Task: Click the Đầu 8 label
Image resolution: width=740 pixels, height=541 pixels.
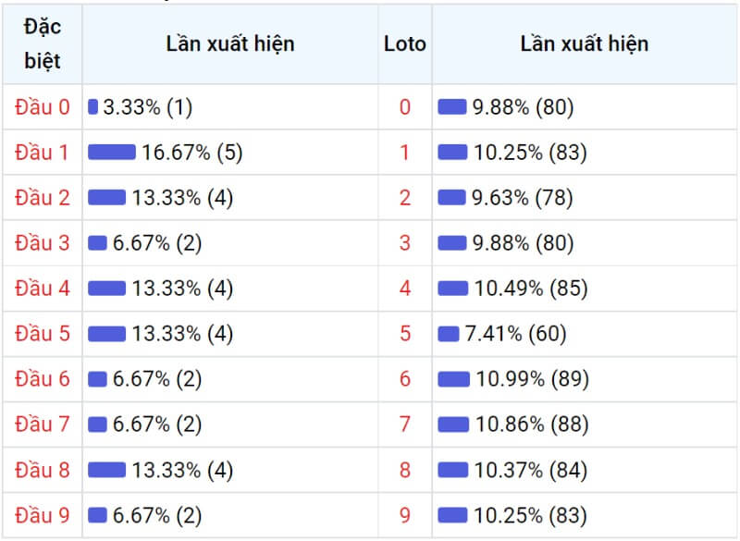Action: tap(42, 470)
